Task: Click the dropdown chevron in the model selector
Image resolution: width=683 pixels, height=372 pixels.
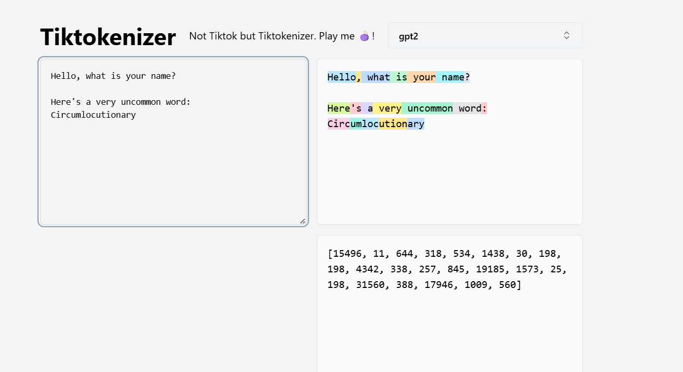Action: [x=566, y=35]
